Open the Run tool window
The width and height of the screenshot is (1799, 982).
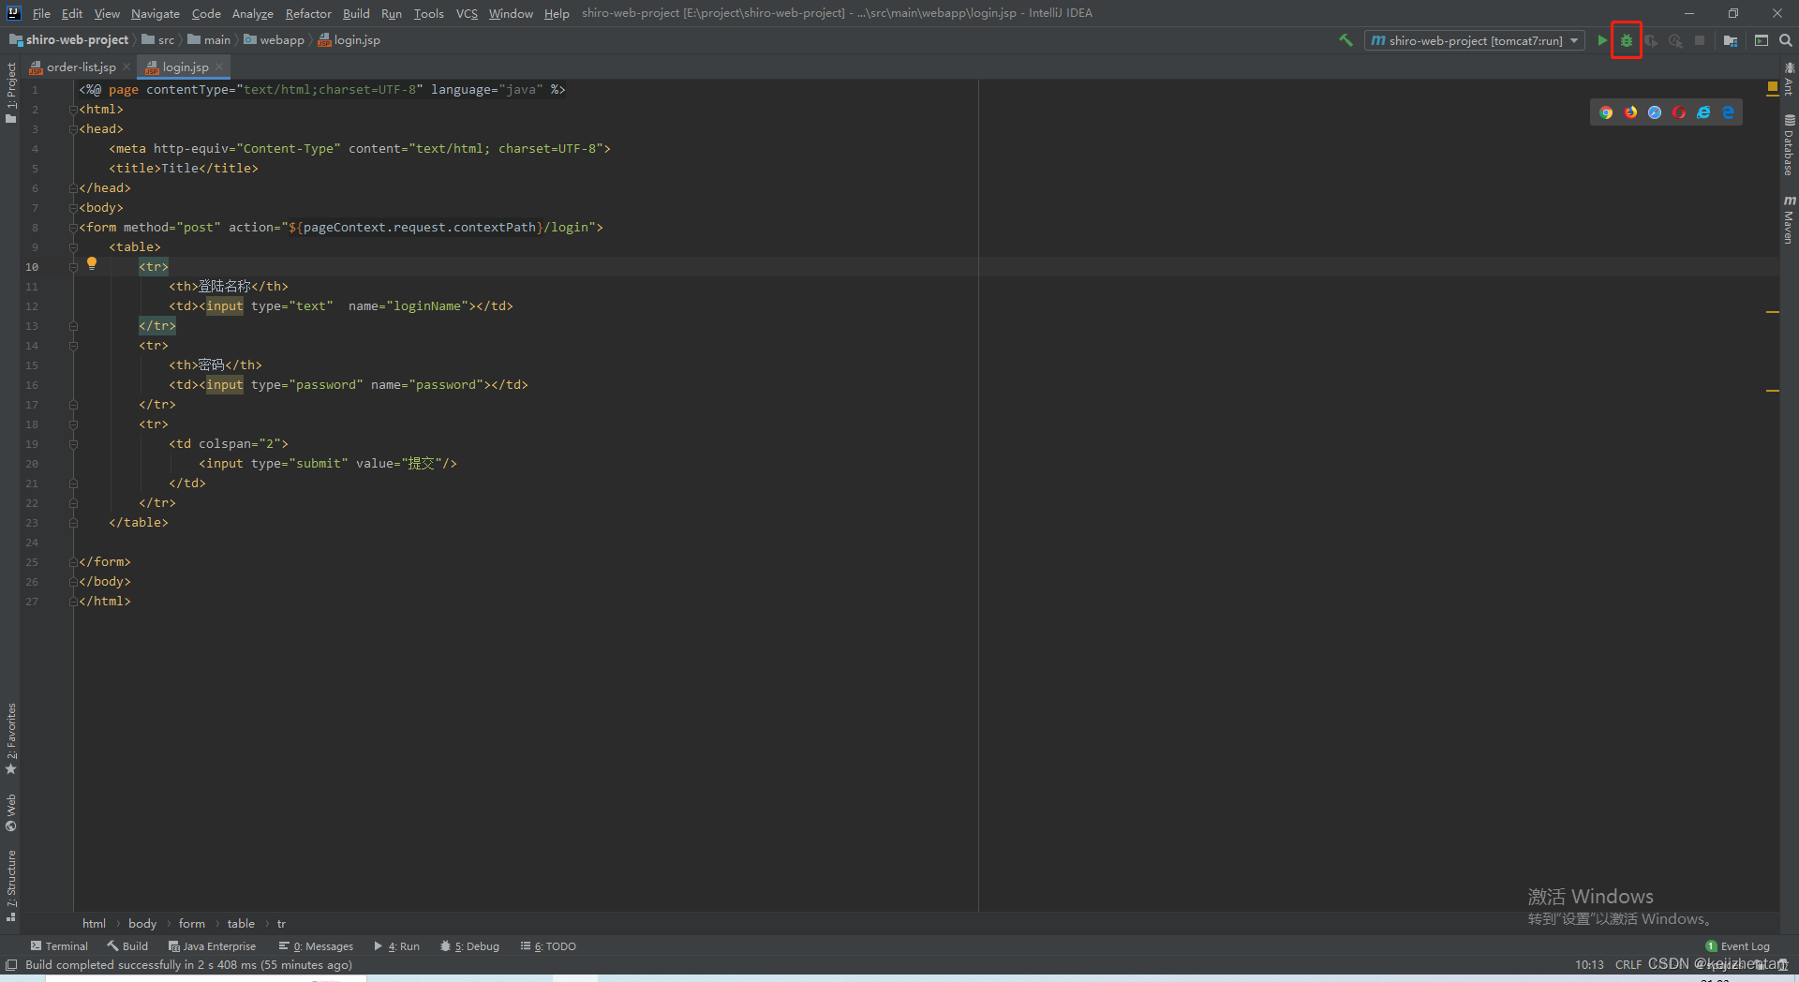point(396,946)
